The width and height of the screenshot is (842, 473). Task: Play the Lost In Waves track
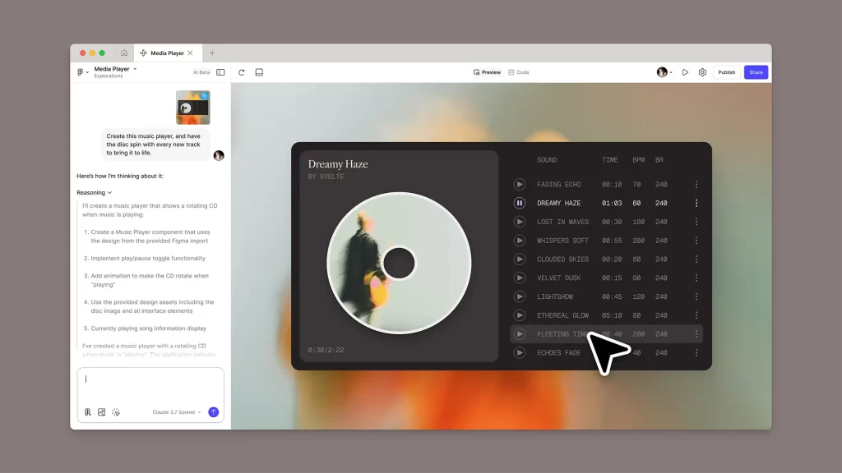coord(520,222)
